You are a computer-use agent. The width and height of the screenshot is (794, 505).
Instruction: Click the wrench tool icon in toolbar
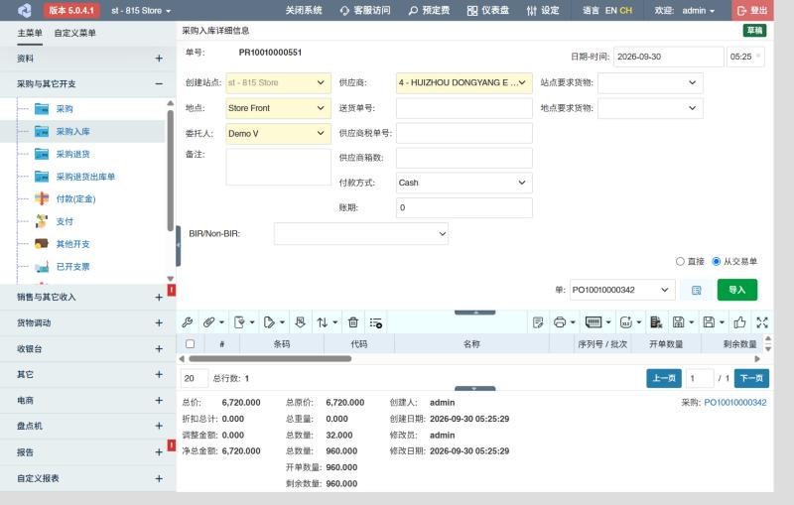click(x=187, y=322)
